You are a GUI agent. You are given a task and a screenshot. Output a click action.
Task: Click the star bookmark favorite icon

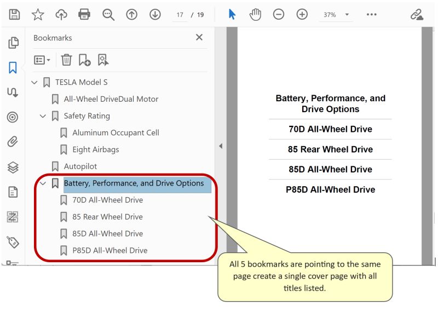pyautogui.click(x=38, y=14)
